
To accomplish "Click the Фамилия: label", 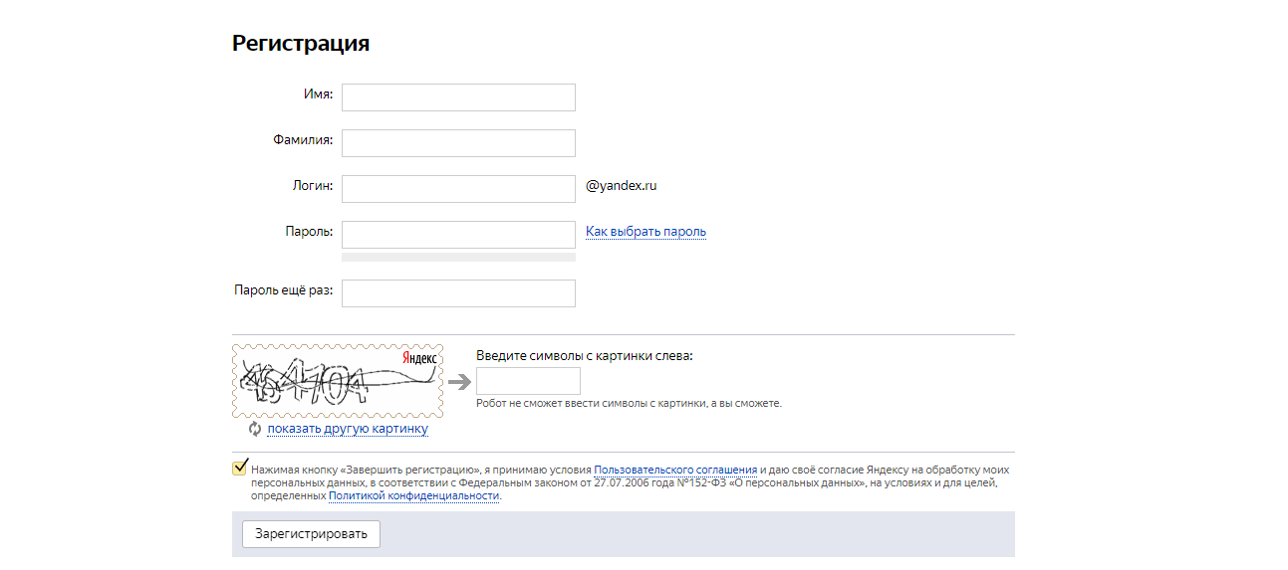I will [303, 140].
